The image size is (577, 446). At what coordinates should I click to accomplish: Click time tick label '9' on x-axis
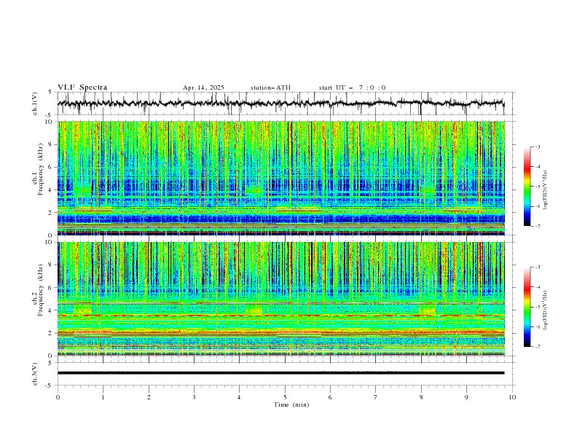466,397
